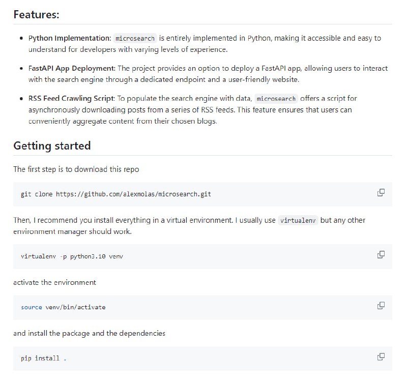Click 'The first step is to download' text
This screenshot has width=407, height=383.
(x=76, y=169)
